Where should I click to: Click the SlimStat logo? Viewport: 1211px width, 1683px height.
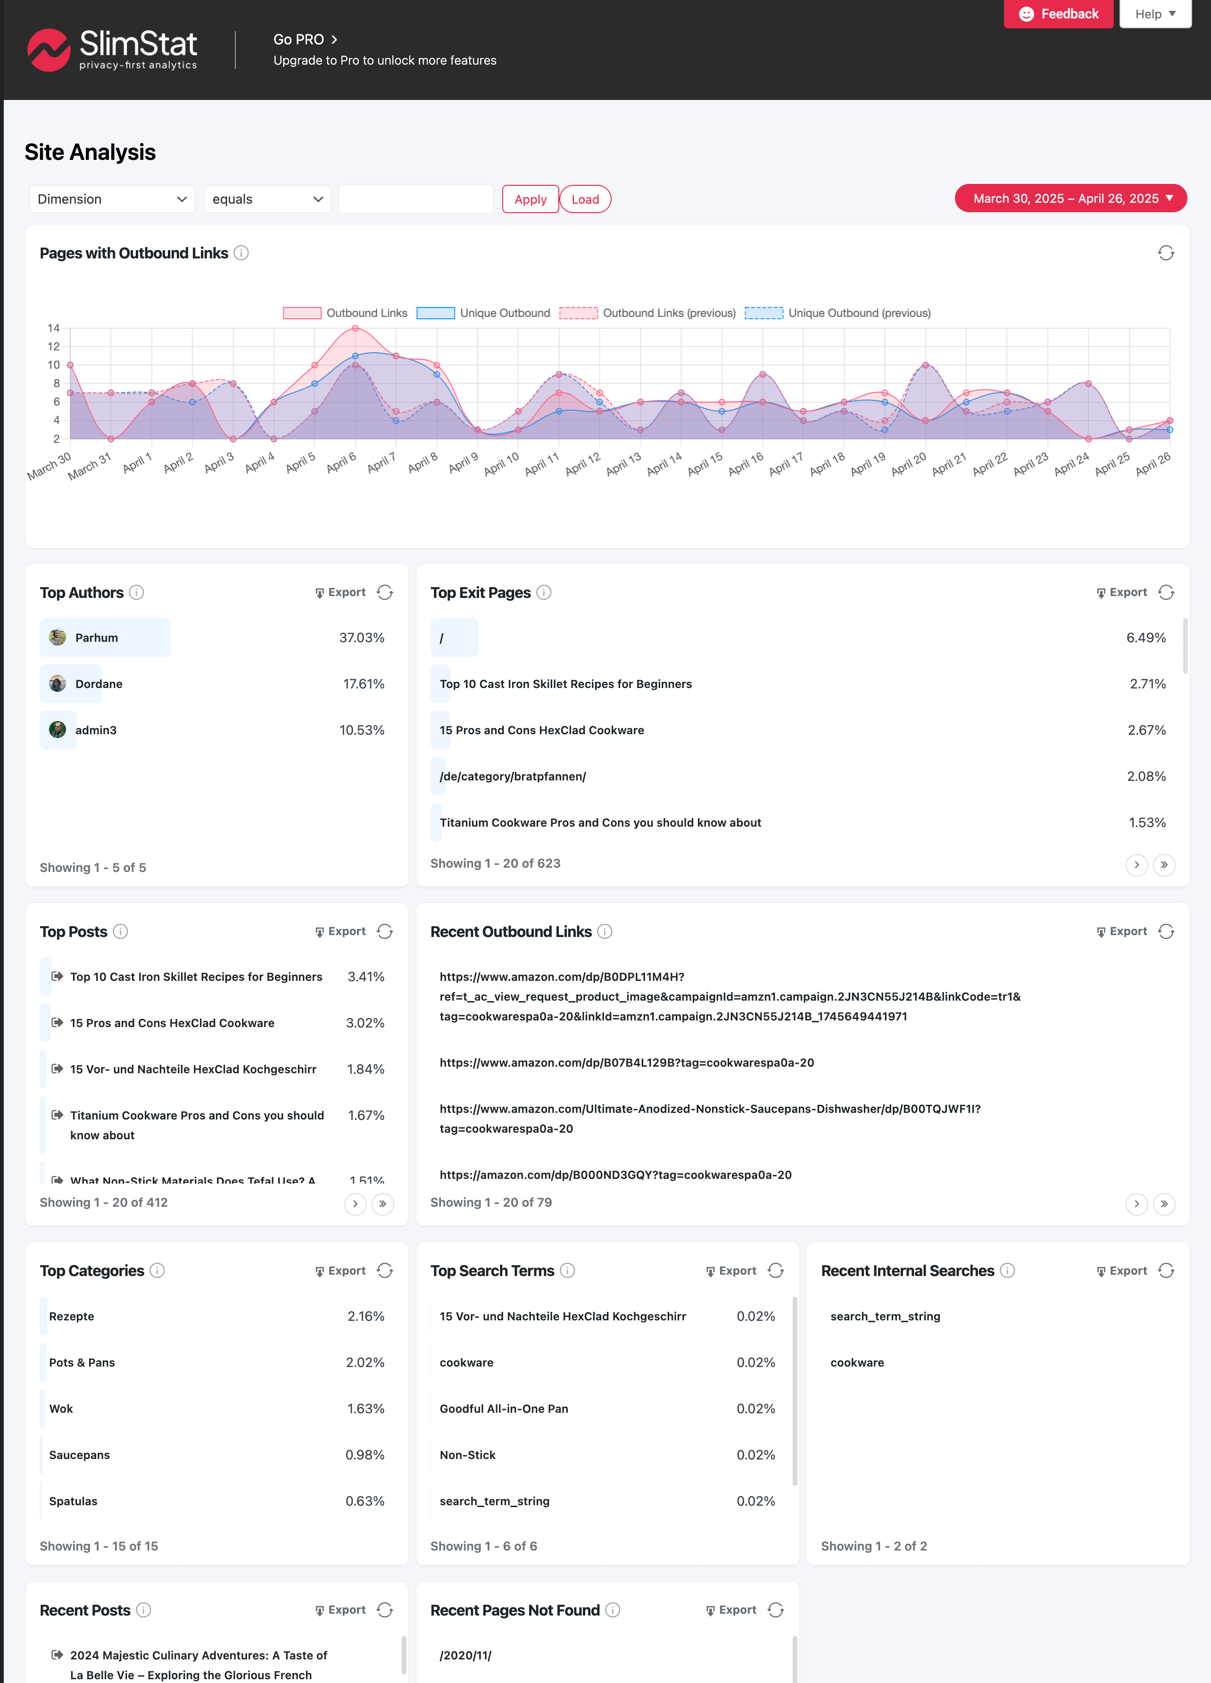[x=112, y=50]
